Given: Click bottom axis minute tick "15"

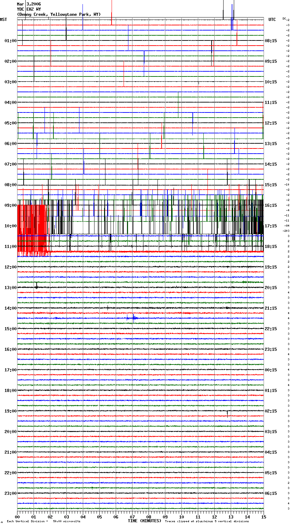Looking at the screenshot, I should pyautogui.click(x=264, y=517).
